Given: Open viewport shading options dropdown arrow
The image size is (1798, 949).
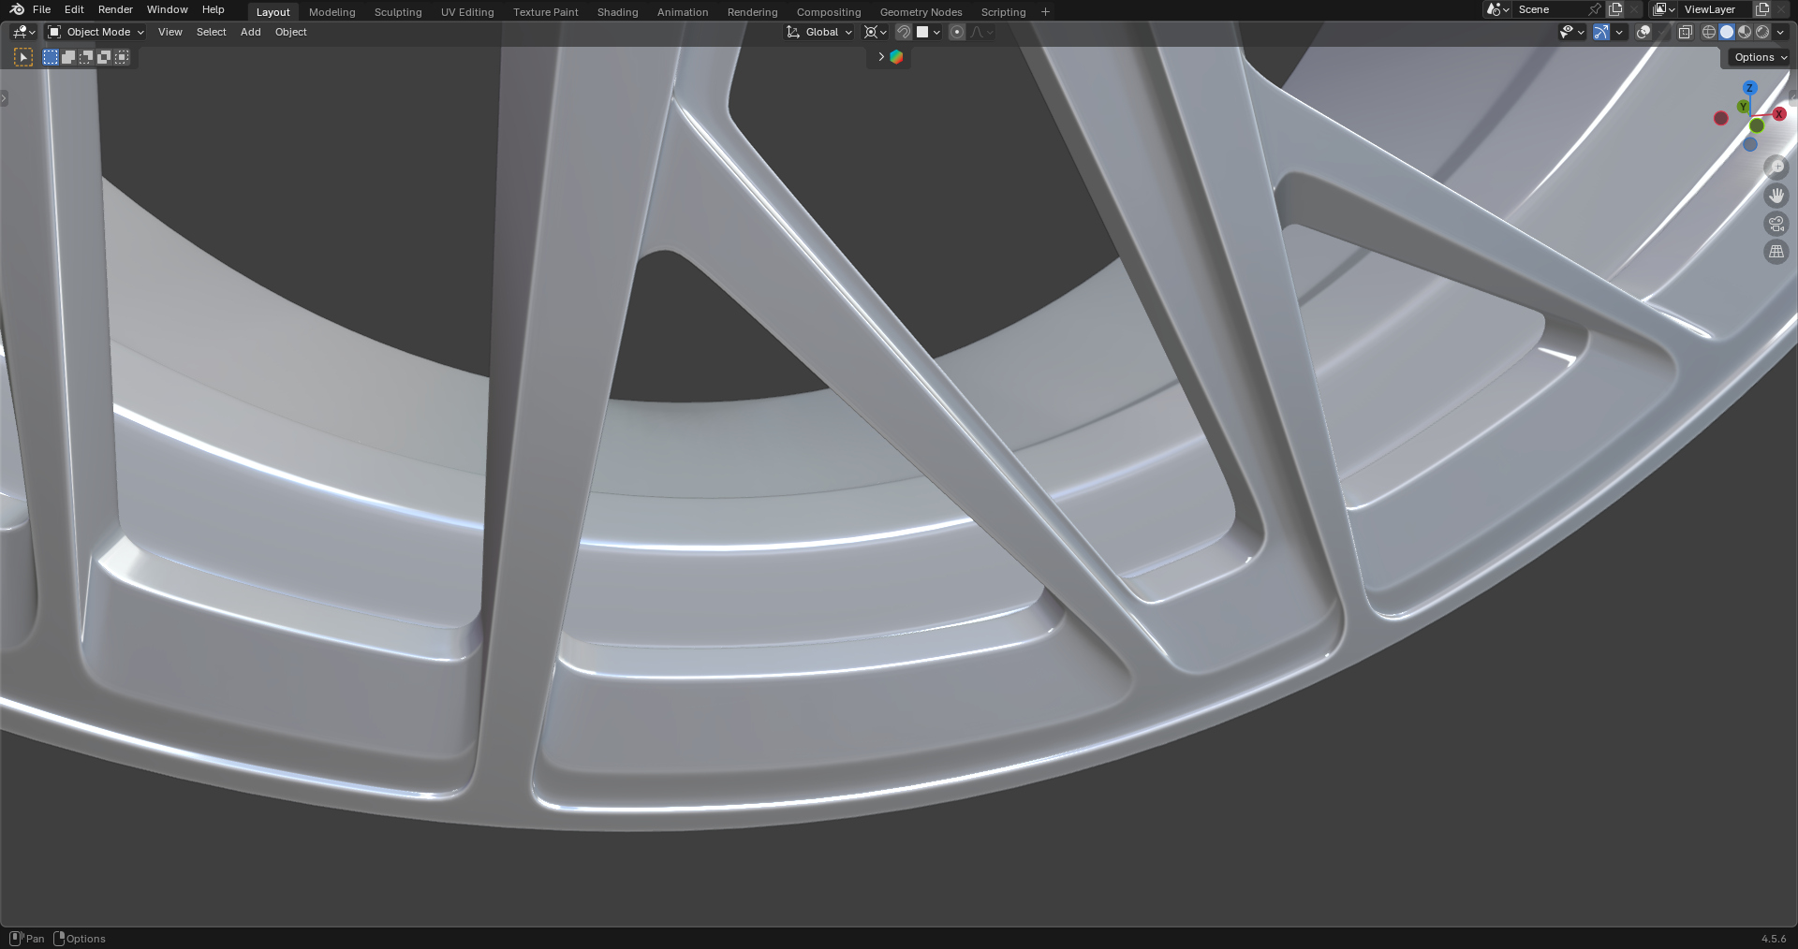Looking at the screenshot, I should tap(1780, 32).
